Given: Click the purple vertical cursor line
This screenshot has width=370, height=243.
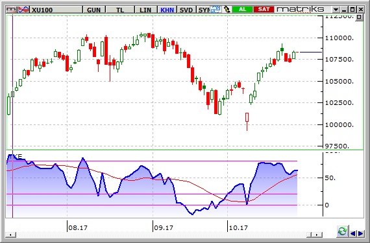Looking at the screenshot, I should [x=12, y=117].
